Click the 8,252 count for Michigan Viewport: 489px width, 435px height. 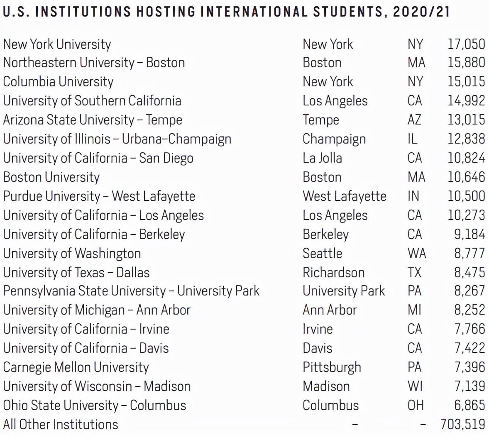click(x=469, y=310)
